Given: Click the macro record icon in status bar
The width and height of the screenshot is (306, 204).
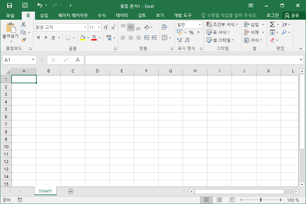Looking at the screenshot, I should pyautogui.click(x=20, y=200).
